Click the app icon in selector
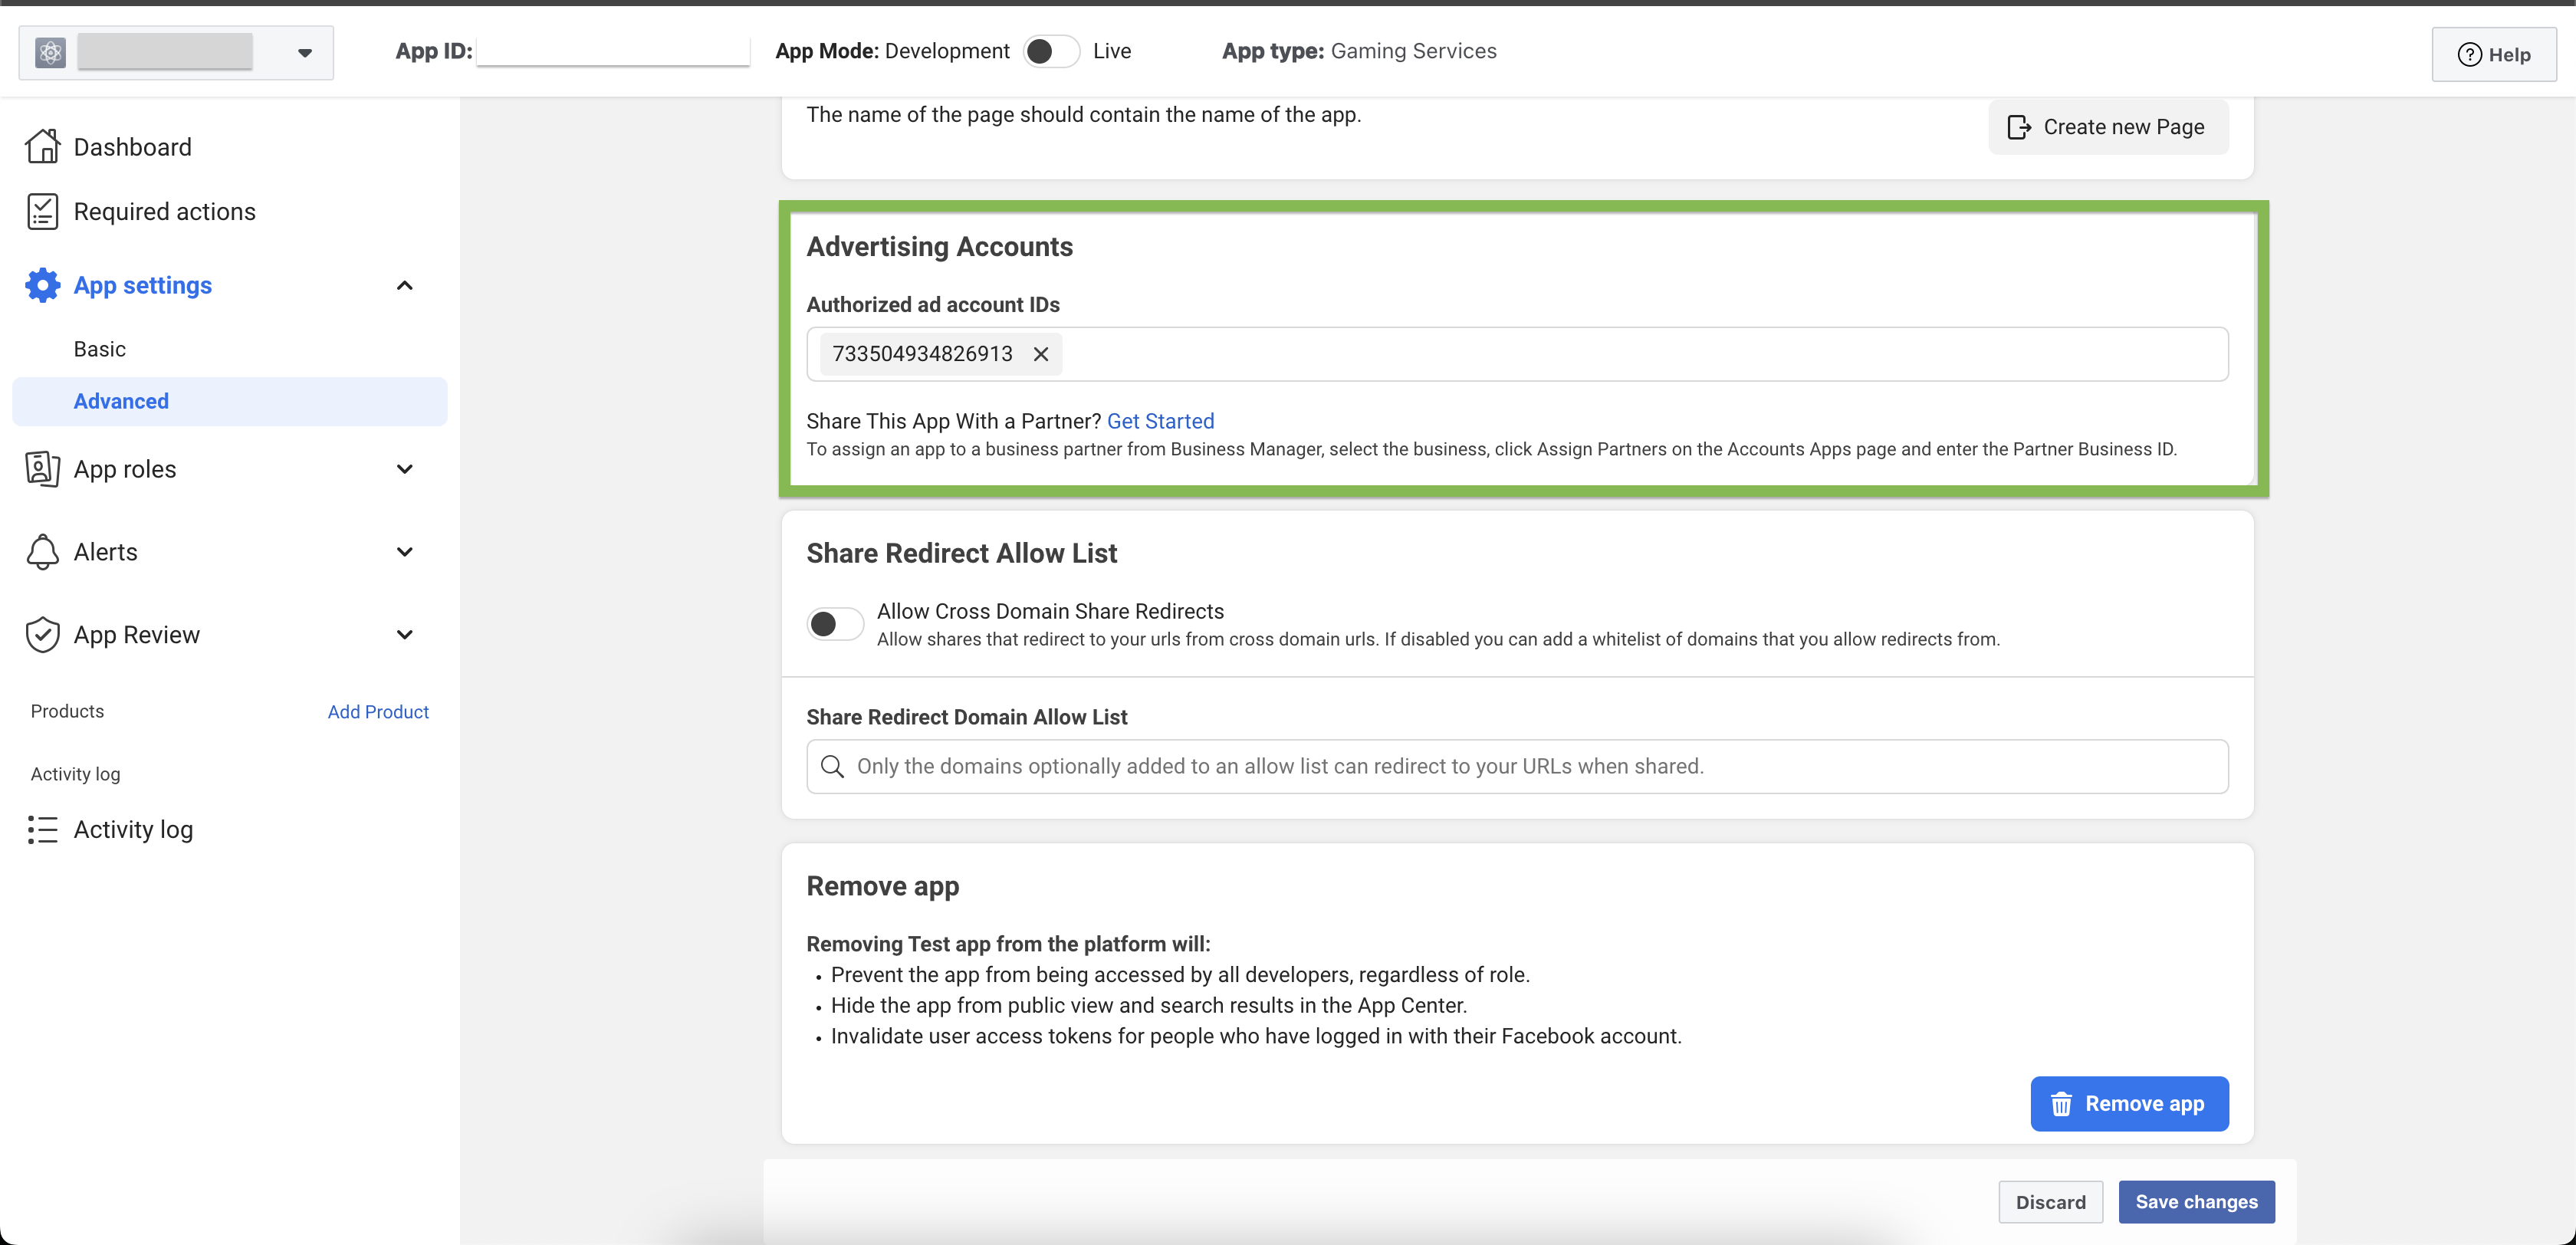The width and height of the screenshot is (2576, 1245). coord(50,52)
